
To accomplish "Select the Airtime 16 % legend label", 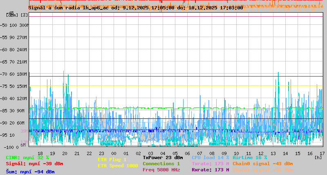I will [x=250, y=157].
